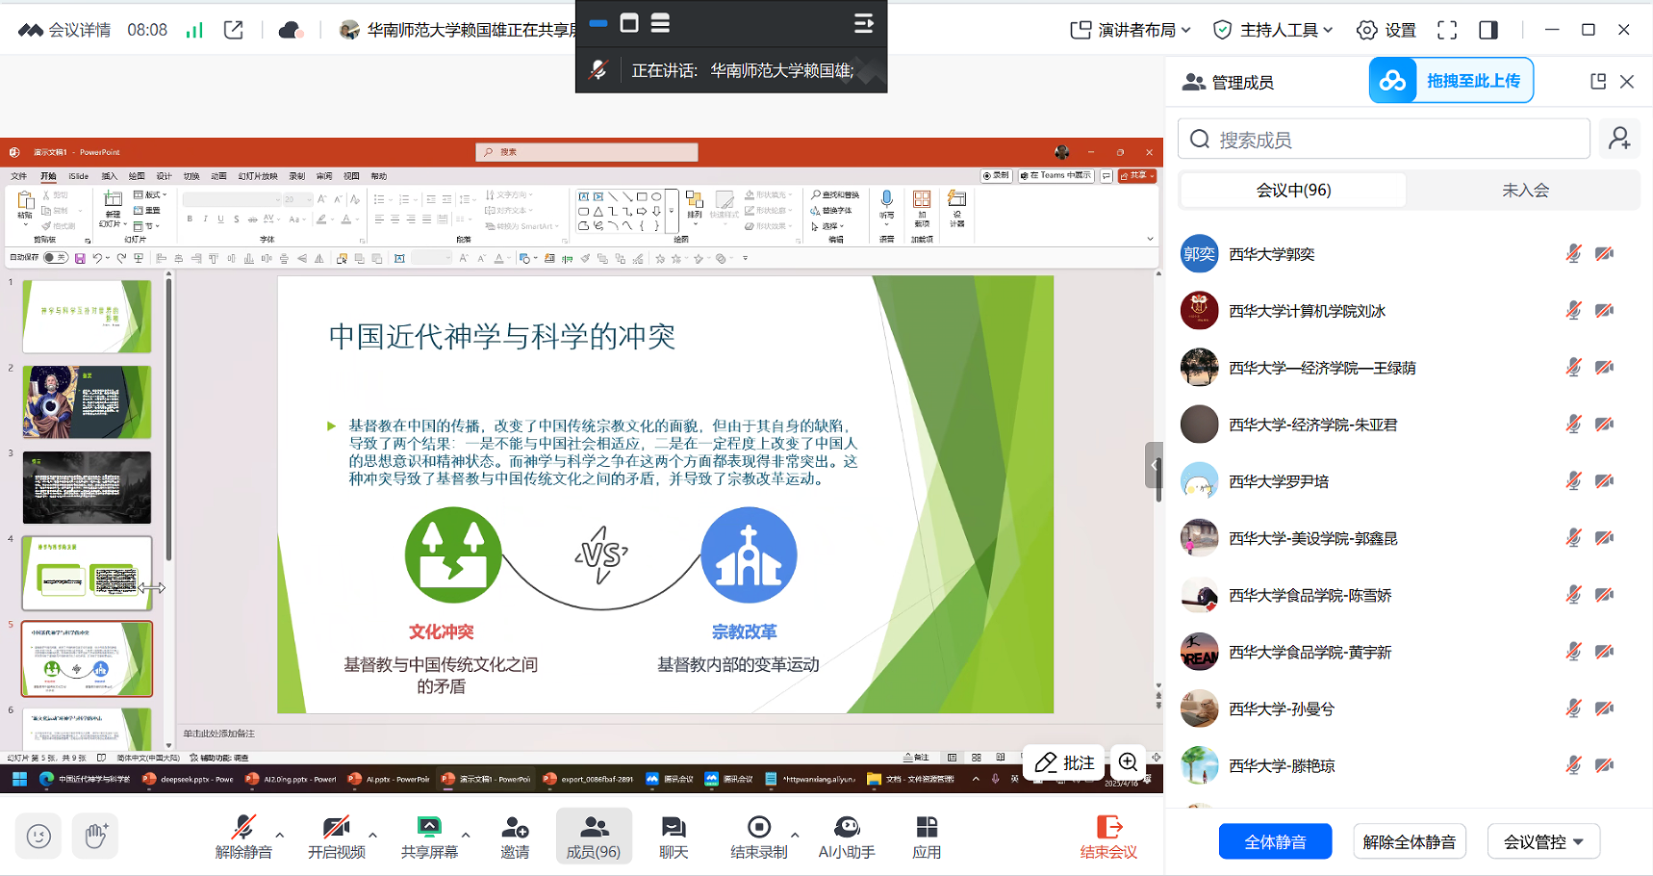Click the 批注 annotation tool

[x=1064, y=763]
